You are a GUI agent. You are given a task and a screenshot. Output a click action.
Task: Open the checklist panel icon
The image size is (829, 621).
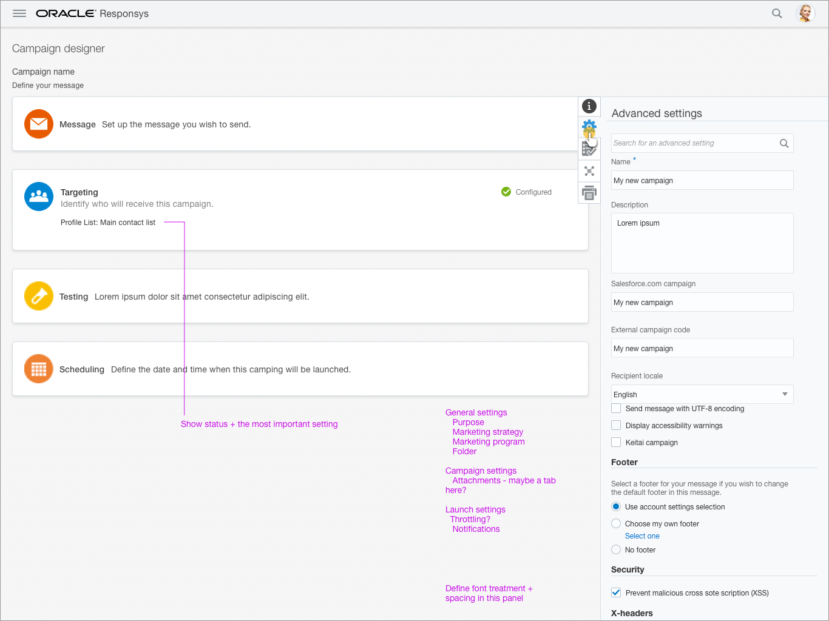pyautogui.click(x=588, y=149)
